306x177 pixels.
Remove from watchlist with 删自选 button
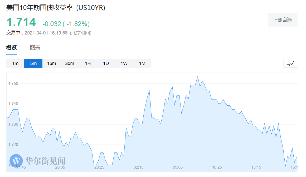pos(283,20)
